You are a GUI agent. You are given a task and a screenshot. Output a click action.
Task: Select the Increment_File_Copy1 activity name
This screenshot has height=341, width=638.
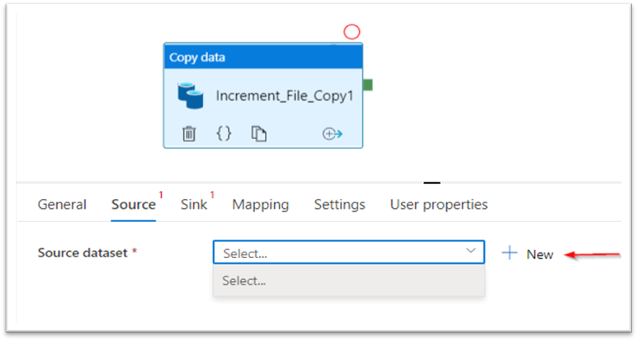[x=284, y=96]
